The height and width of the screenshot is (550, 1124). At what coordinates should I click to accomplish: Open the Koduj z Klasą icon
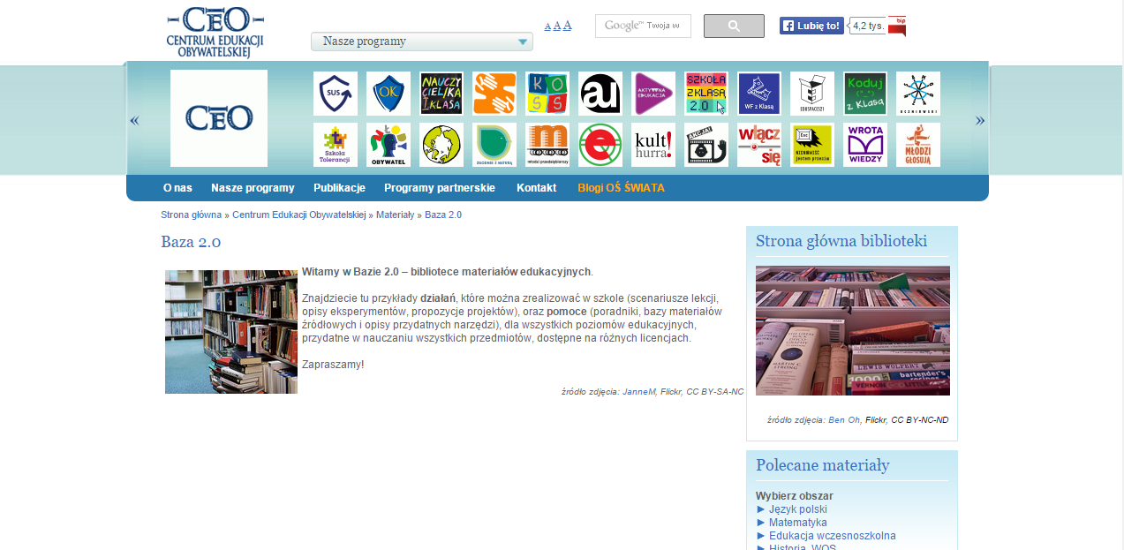pos(865,94)
